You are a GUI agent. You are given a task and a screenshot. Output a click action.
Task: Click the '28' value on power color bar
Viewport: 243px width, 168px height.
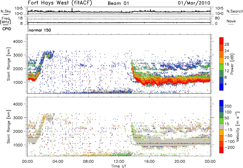coord(227,44)
